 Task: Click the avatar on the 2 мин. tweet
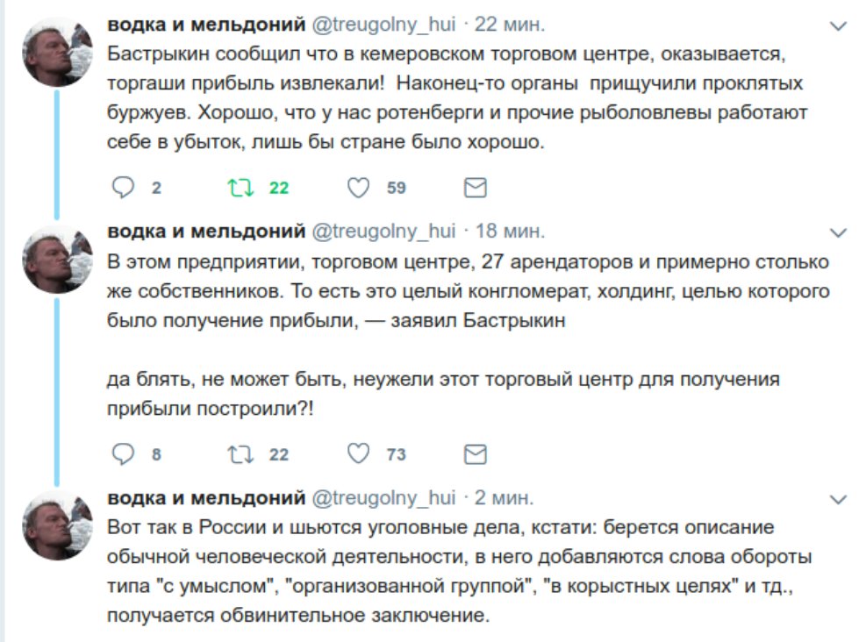click(57, 525)
